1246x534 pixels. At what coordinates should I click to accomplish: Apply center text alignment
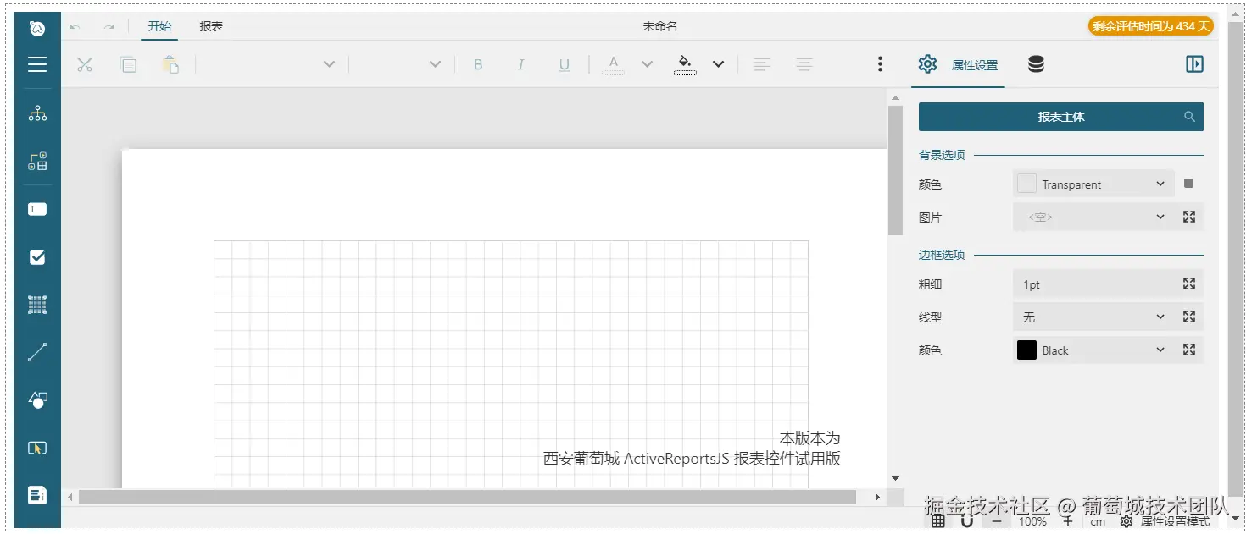tap(804, 64)
